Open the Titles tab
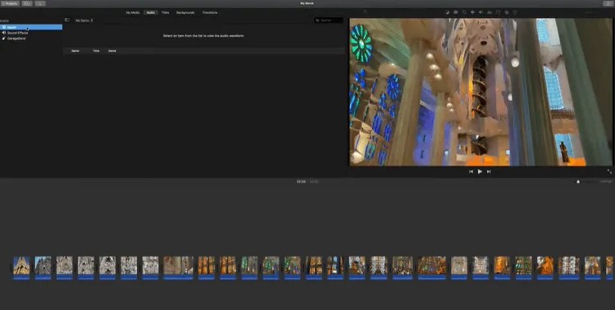615x310 pixels. tap(165, 12)
